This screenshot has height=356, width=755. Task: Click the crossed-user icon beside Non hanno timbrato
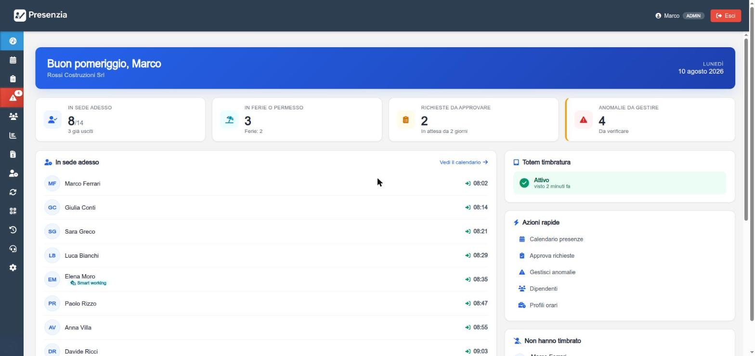pos(517,341)
